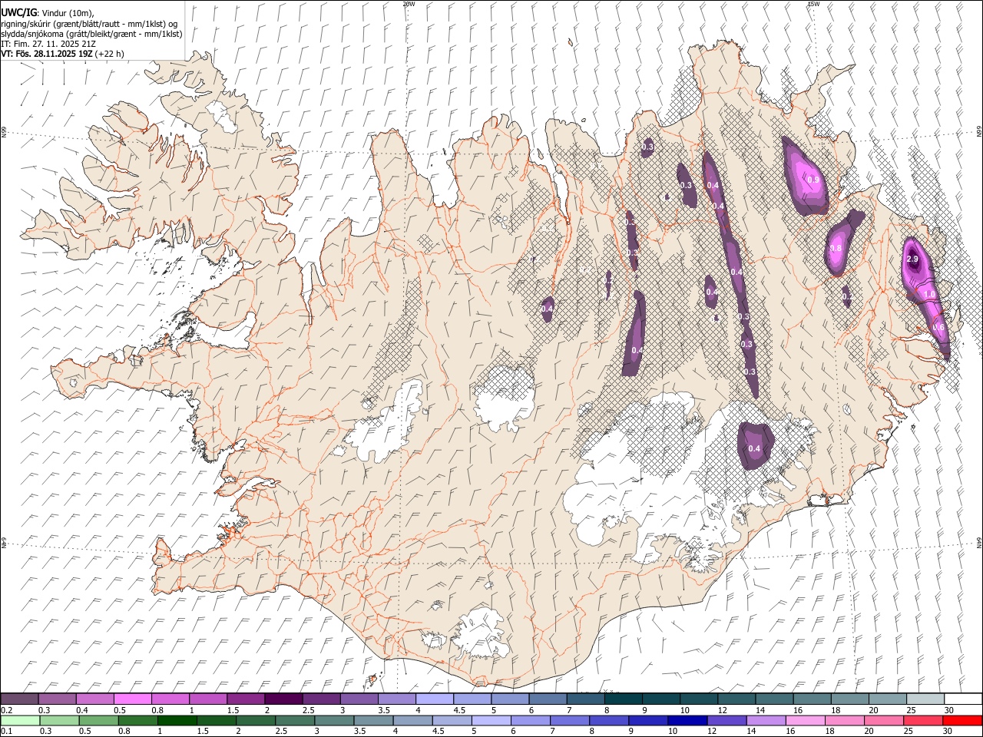Click the darkest green 1 rain scale swatch
This screenshot has height=737, width=983.
tap(177, 720)
